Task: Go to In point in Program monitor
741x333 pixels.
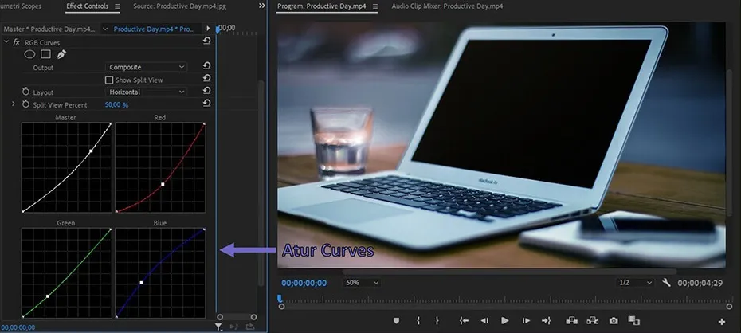Action: (x=464, y=321)
